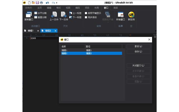Screen dimensions: 179x112
Task: Click the 复制窗口 duplicate window icon
Action: (29, 16)
